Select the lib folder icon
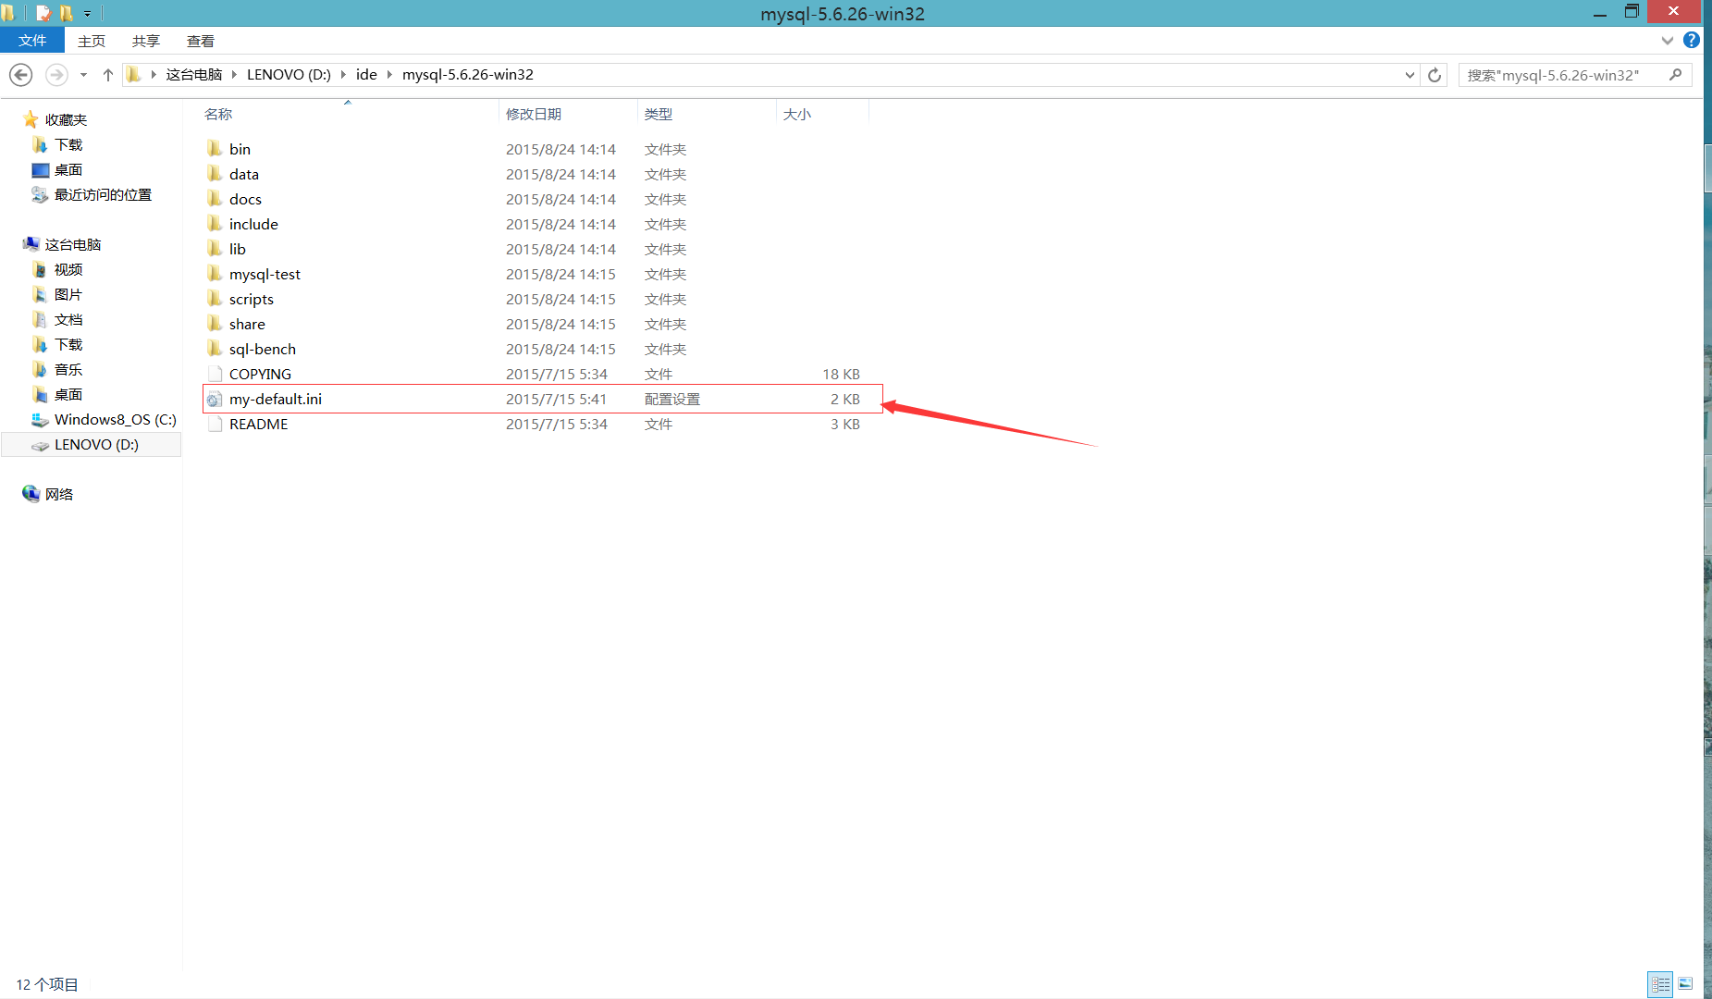This screenshot has width=1712, height=999. pos(215,249)
